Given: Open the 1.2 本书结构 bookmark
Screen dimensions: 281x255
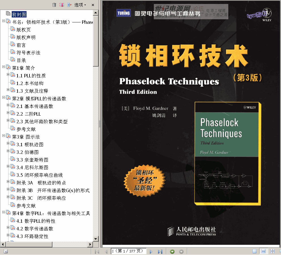Looking at the screenshot, I should click(30, 83).
